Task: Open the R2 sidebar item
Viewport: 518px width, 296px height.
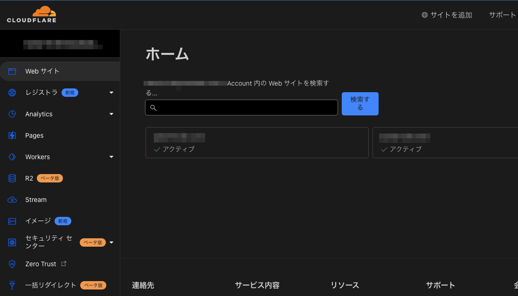Action: point(60,178)
